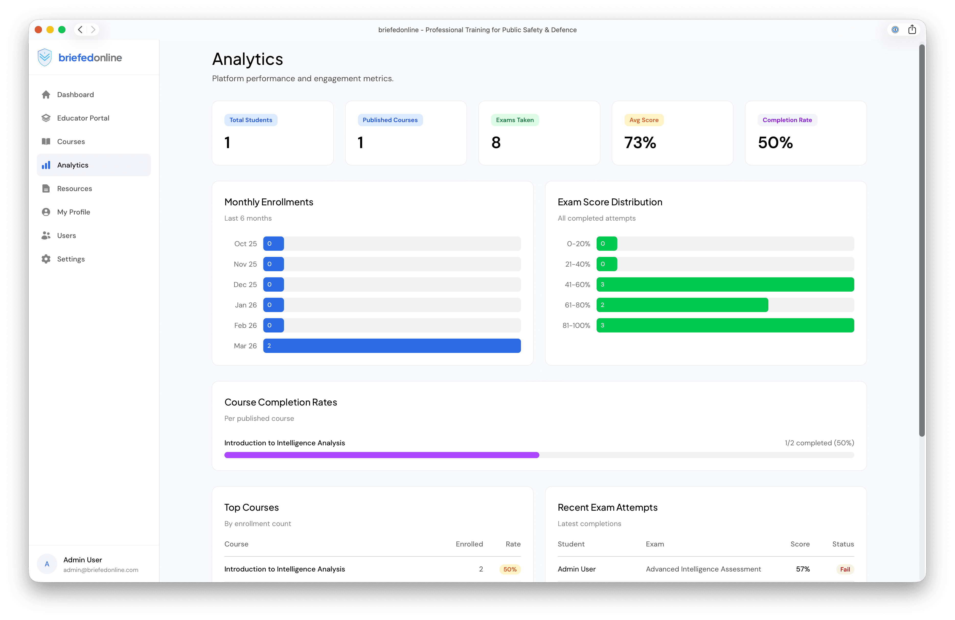The image size is (955, 620).
Task: Click the admin@briefedonline.com email text
Action: point(101,570)
